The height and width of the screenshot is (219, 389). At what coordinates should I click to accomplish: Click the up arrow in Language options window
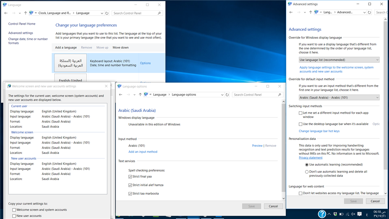tap(140, 95)
